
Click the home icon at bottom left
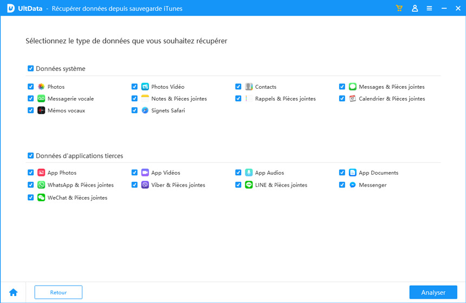click(x=14, y=292)
